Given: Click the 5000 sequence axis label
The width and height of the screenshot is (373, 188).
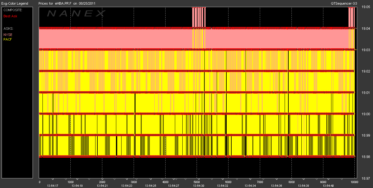Looking at the screenshot, I should pyautogui.click(x=197, y=182).
